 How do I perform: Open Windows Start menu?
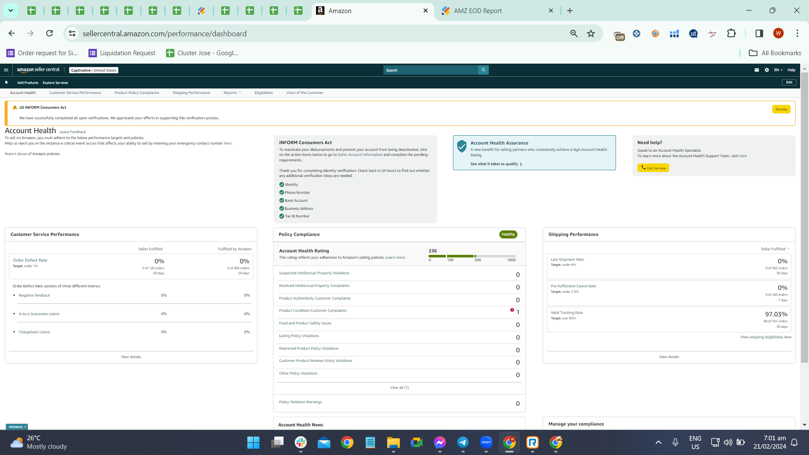click(253, 442)
